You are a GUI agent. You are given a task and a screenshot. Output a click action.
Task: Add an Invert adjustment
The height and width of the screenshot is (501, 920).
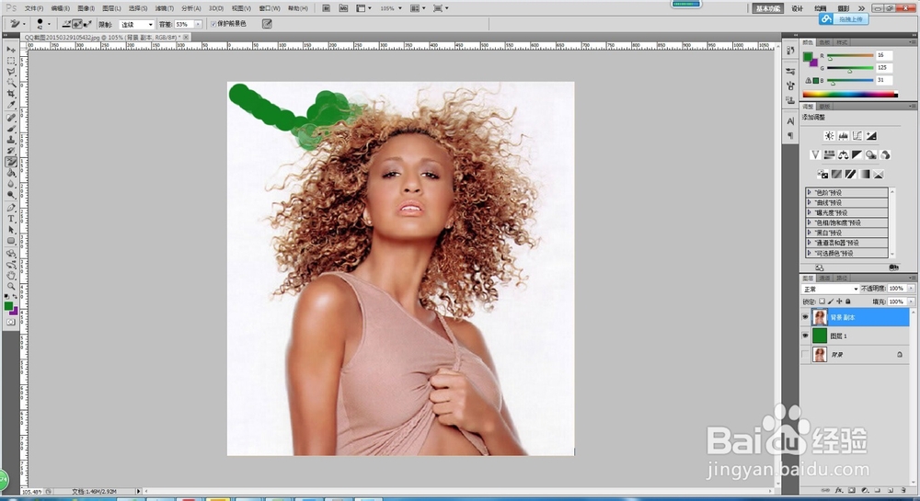click(x=822, y=174)
